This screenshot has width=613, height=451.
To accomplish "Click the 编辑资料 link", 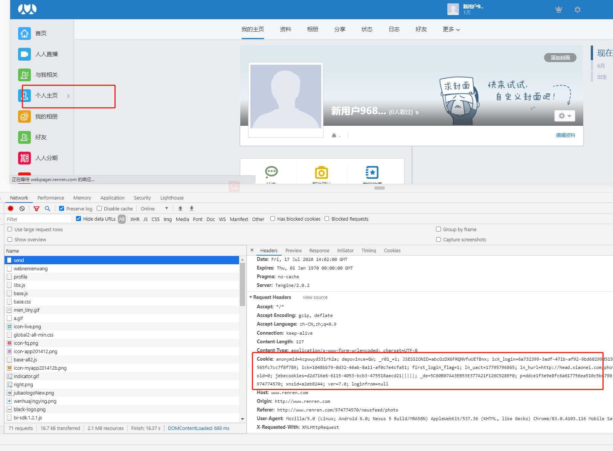I will tap(566, 135).
